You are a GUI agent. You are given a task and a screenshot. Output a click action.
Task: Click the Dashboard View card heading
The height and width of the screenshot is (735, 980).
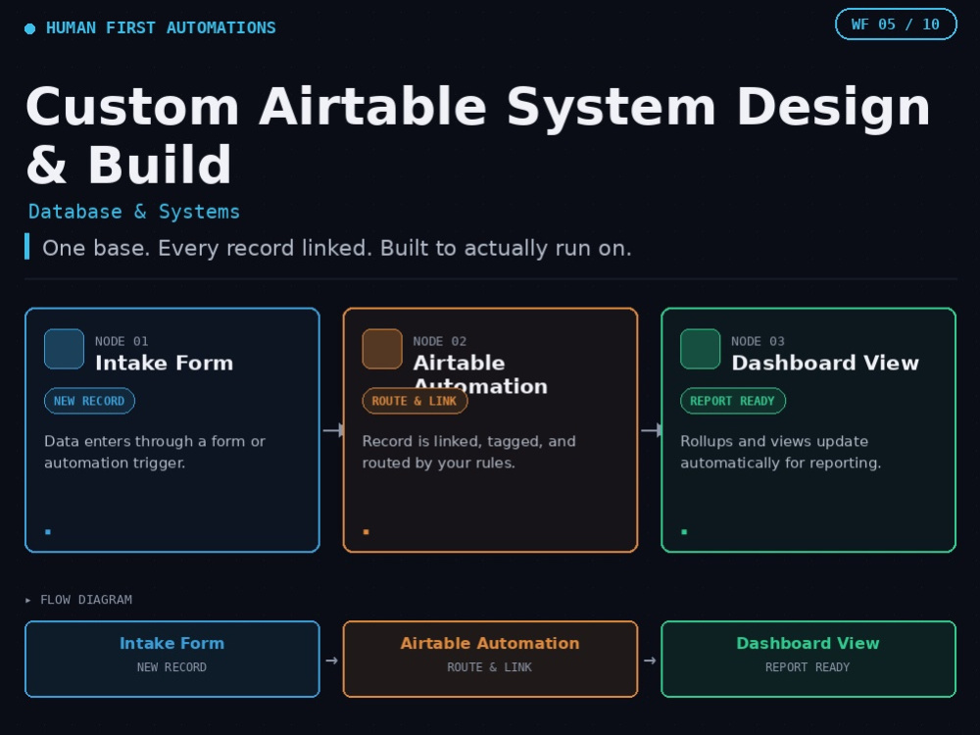825,364
